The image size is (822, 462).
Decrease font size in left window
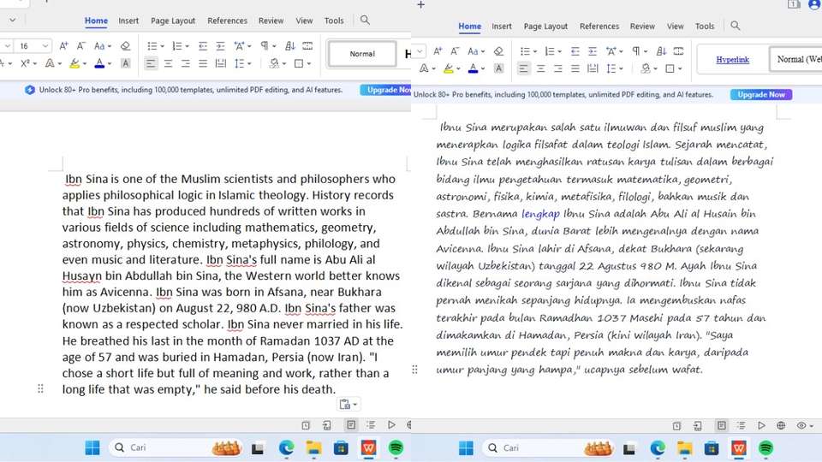tap(81, 46)
